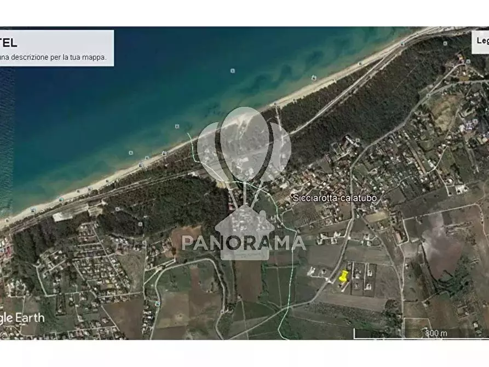Click the yellow pushpin placemark
Viewport: 489px width, 367px height.
point(343,276)
